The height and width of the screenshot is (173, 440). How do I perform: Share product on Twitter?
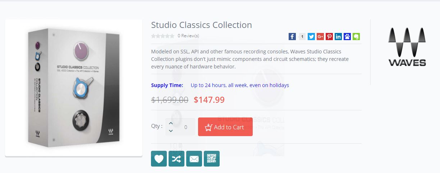tap(311, 37)
